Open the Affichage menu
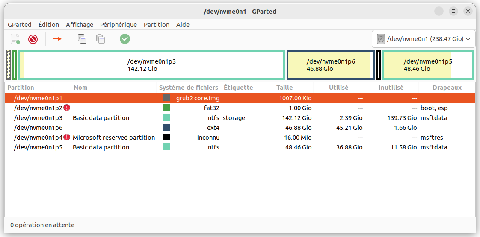The image size is (480, 237). click(80, 25)
